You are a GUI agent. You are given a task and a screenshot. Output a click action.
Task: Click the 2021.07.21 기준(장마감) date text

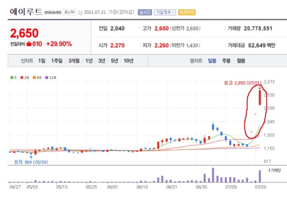(109, 12)
